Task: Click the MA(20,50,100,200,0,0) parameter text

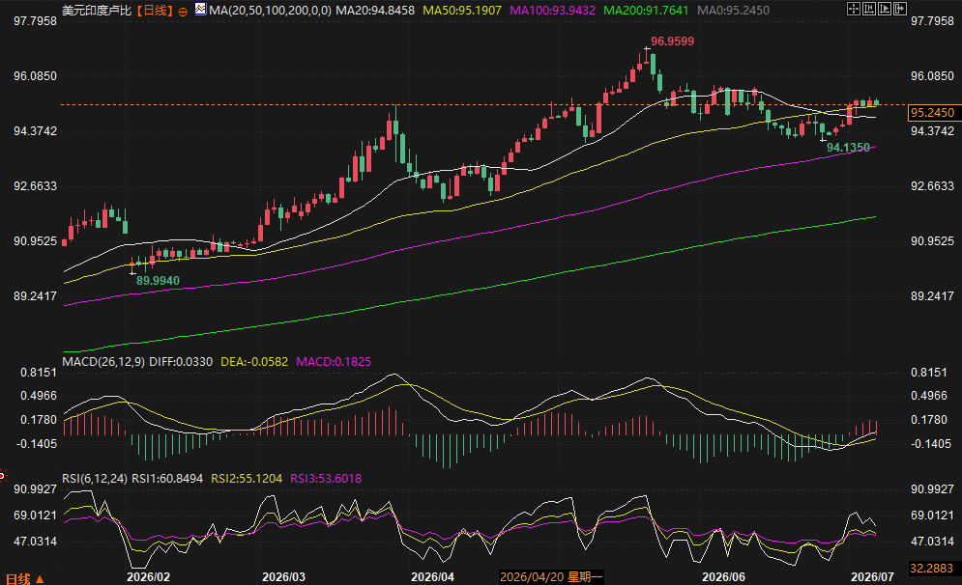Action: pos(270,11)
